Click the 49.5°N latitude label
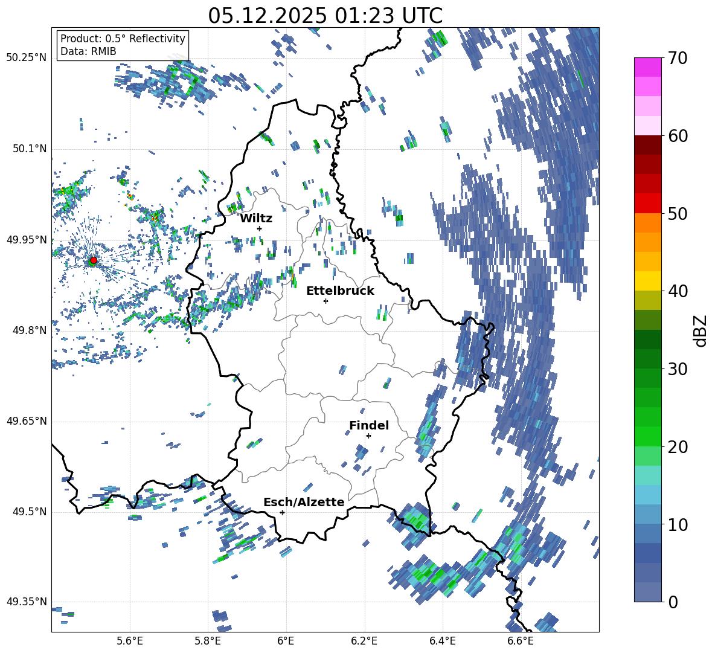715x653 pixels. click(x=30, y=512)
